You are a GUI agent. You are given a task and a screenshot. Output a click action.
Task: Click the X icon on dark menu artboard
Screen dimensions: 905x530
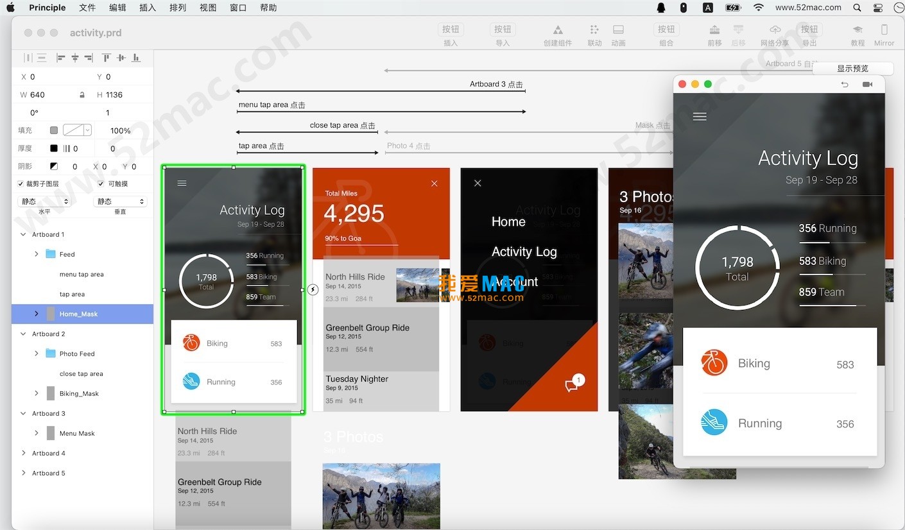click(x=477, y=183)
